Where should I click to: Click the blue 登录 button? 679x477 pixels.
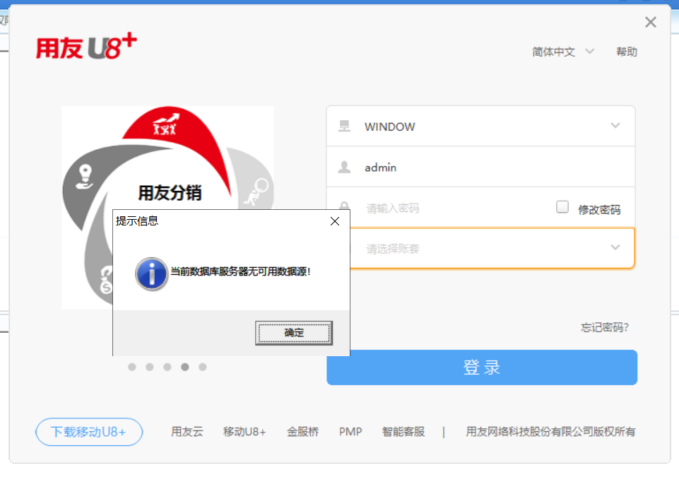[x=482, y=367]
